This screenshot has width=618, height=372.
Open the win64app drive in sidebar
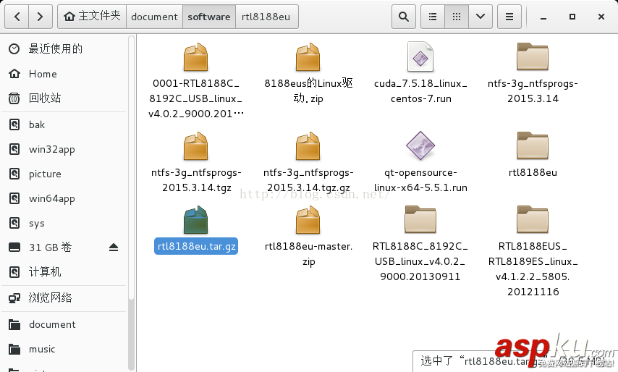pyautogui.click(x=65, y=198)
